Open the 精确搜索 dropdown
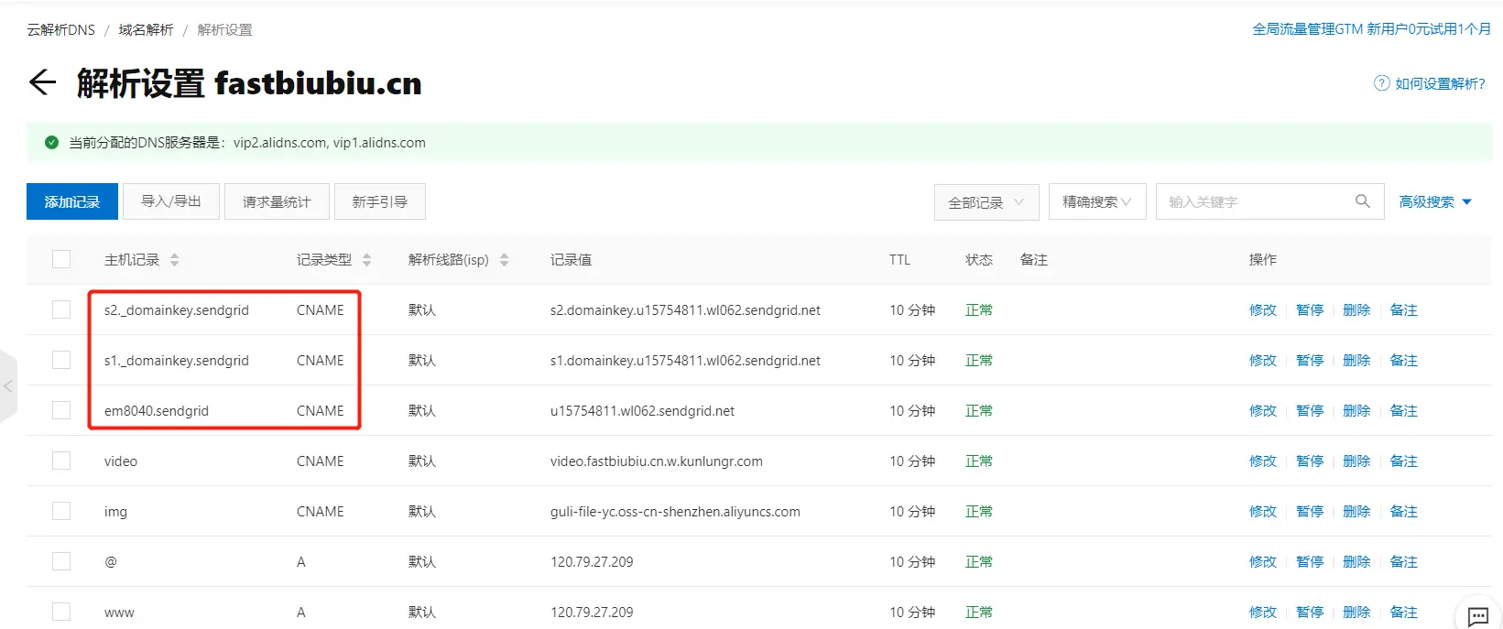Screen dimensions: 1503x629 (1097, 201)
